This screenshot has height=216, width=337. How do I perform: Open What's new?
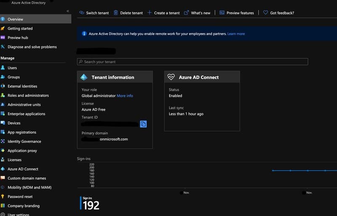pos(197,13)
